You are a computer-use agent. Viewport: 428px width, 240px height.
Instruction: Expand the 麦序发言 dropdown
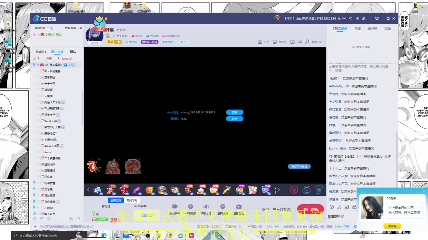tap(48, 28)
